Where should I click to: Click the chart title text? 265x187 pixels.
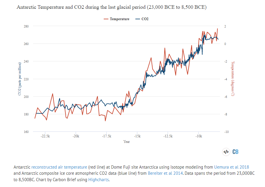click(112, 7)
